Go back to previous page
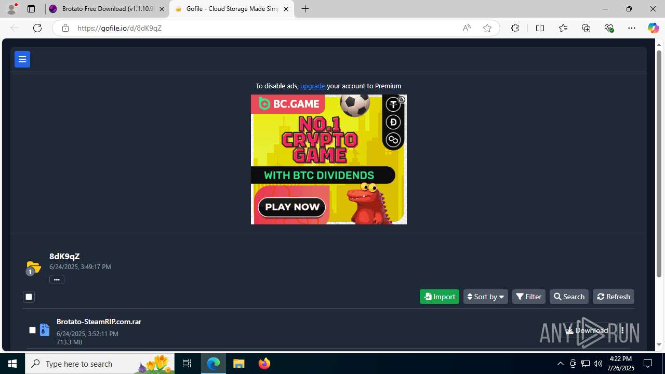 [15, 28]
